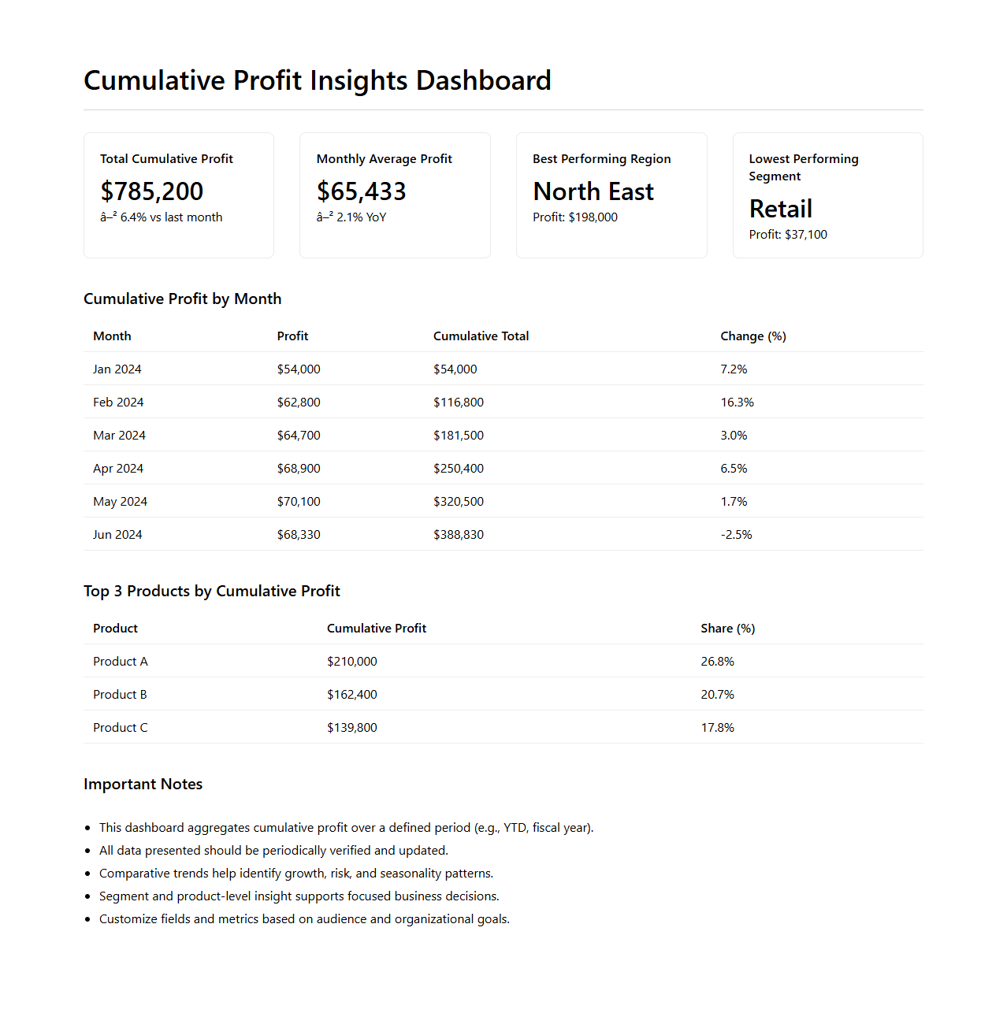Click the Cumulative Profit Insights Dashboard title

point(318,80)
